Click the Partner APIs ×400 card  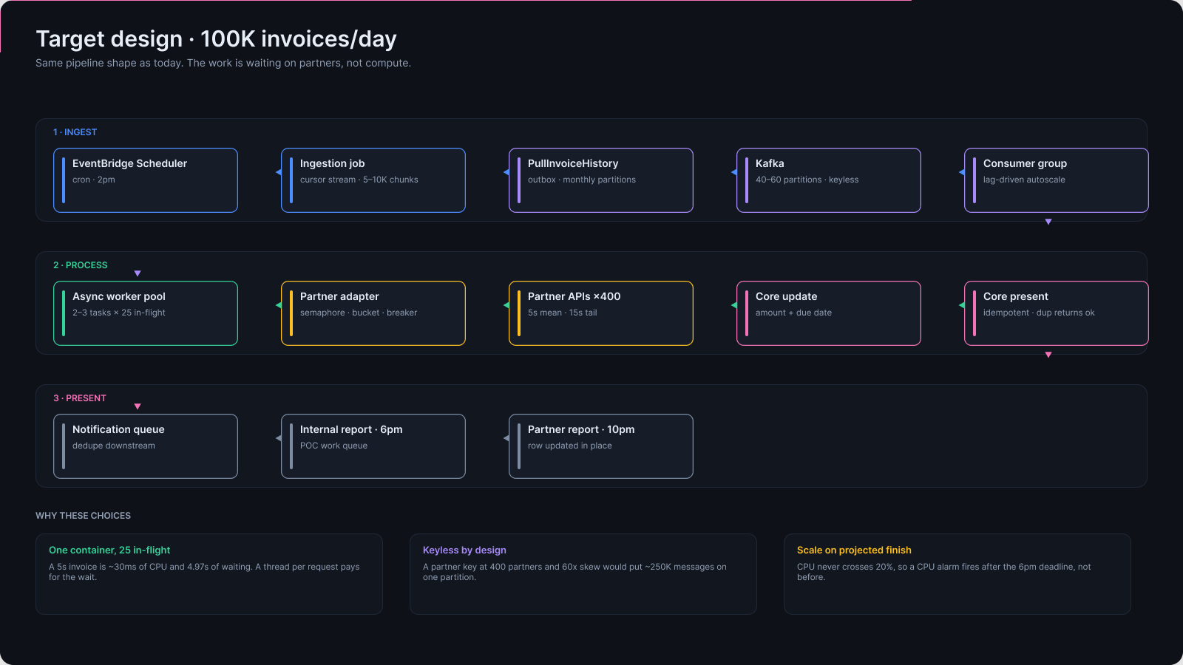tap(601, 313)
